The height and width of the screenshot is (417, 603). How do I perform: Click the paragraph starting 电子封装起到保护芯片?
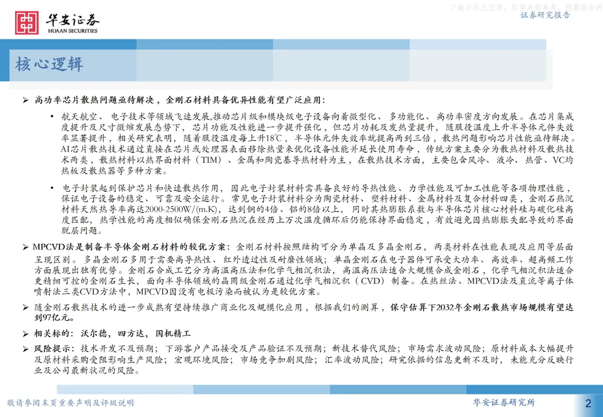[317, 209]
